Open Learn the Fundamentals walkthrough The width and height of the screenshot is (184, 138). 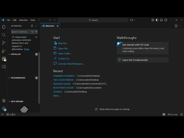pos(143,60)
